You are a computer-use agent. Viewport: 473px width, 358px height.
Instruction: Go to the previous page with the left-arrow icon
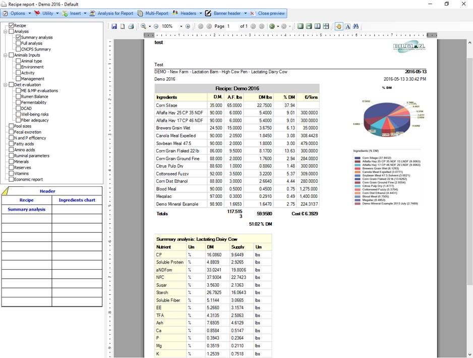209,26
